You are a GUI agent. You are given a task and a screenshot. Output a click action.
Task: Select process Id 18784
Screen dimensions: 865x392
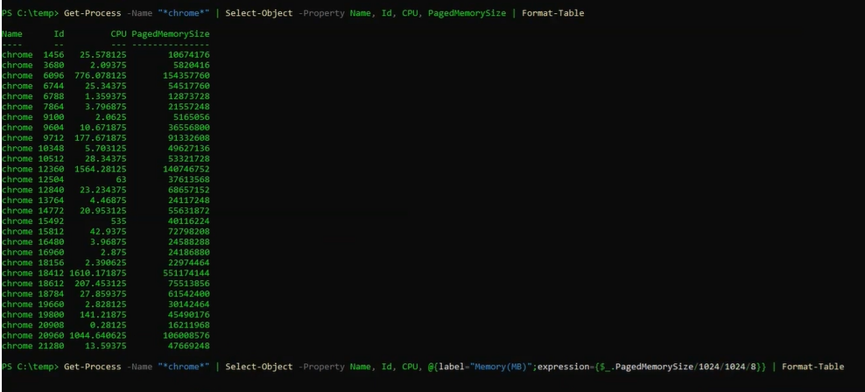[x=52, y=294]
